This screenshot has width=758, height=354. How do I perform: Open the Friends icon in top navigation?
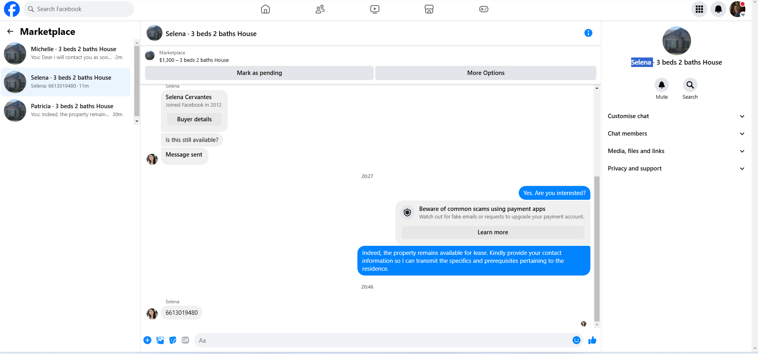[x=320, y=9]
